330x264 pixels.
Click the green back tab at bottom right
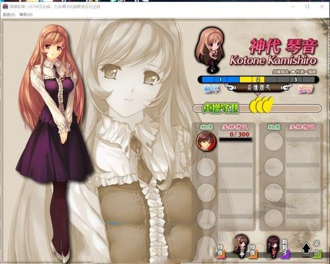(317, 249)
